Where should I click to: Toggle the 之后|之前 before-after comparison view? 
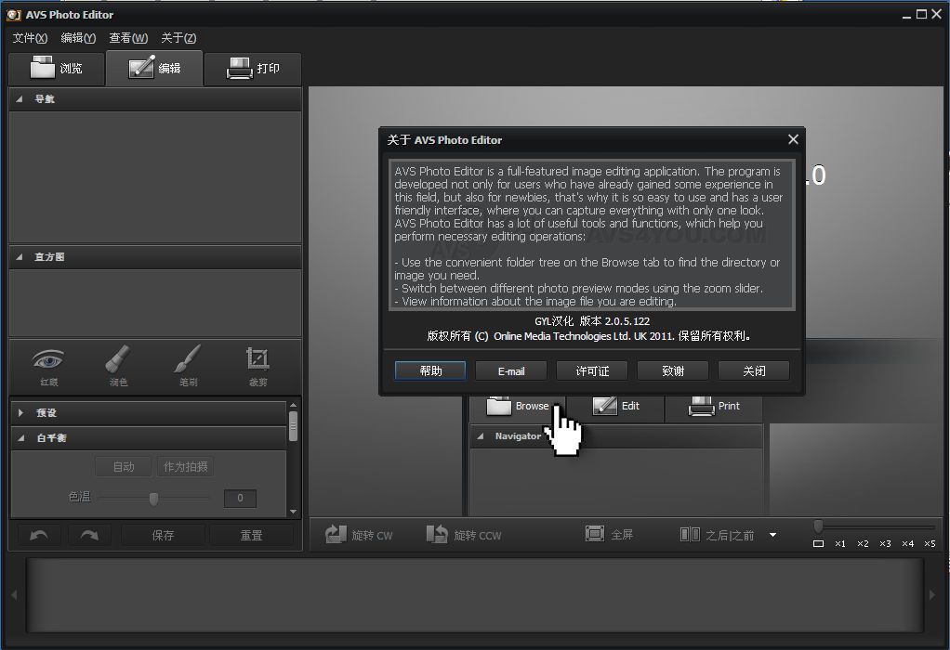[x=690, y=534]
